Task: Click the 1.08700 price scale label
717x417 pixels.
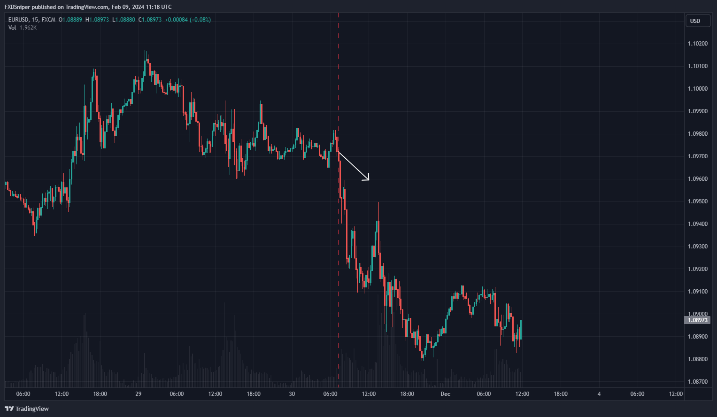Action: [x=697, y=382]
